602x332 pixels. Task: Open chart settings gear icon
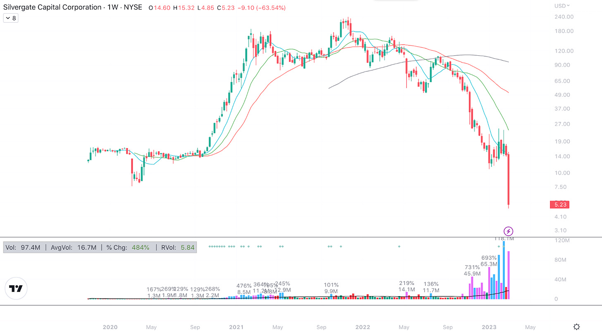[577, 327]
